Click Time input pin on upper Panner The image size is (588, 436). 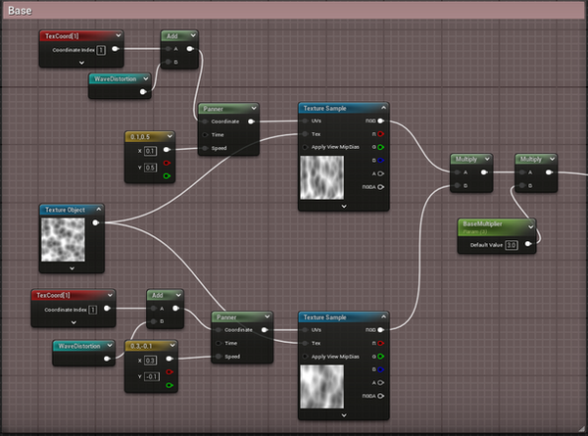tap(205, 134)
